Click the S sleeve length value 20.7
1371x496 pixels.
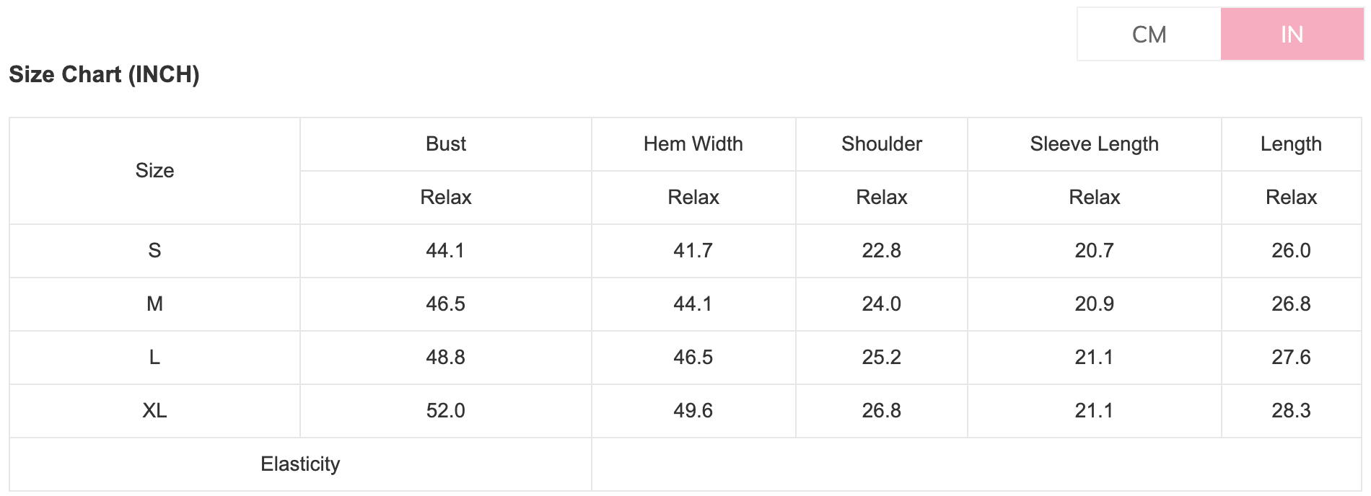coord(1094,251)
